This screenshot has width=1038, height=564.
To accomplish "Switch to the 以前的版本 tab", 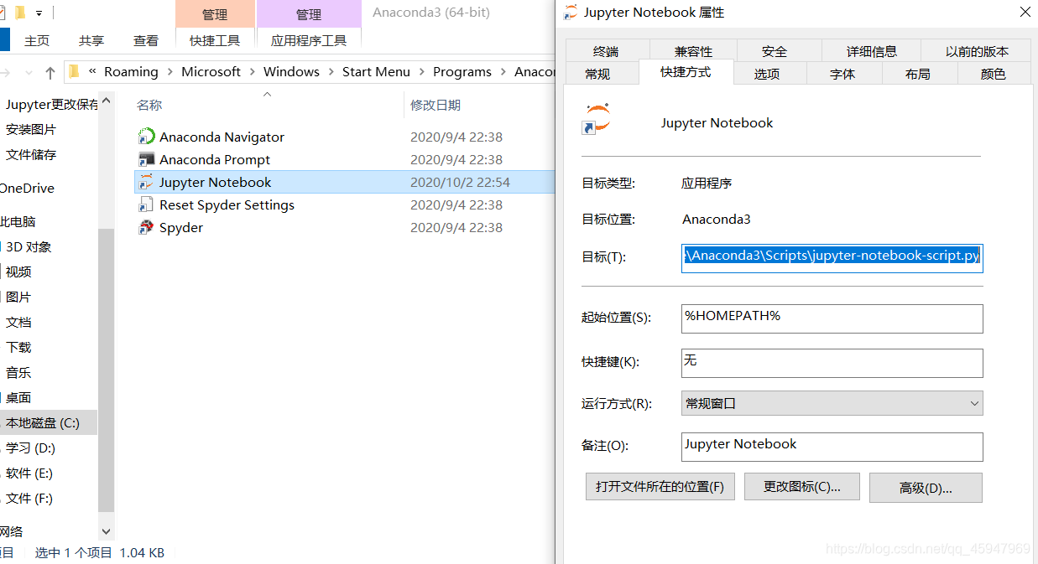I will pyautogui.click(x=977, y=51).
